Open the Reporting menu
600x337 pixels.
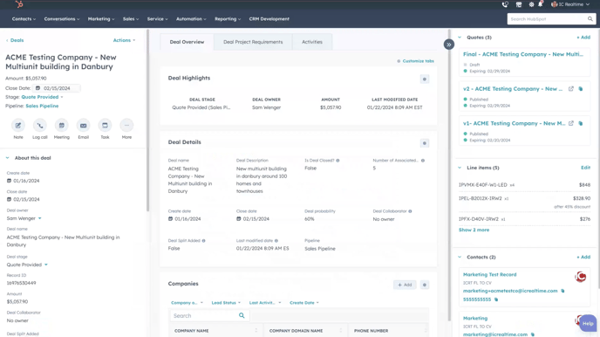click(228, 18)
